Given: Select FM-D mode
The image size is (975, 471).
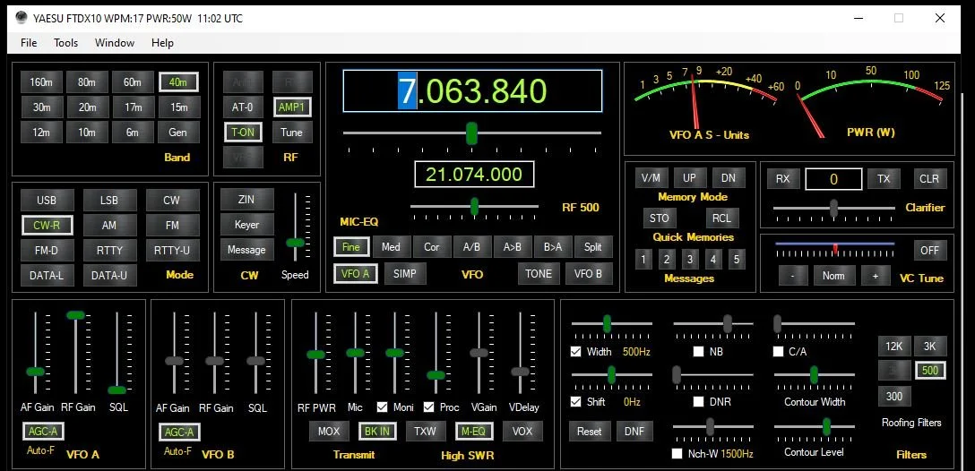Looking at the screenshot, I should point(47,250).
